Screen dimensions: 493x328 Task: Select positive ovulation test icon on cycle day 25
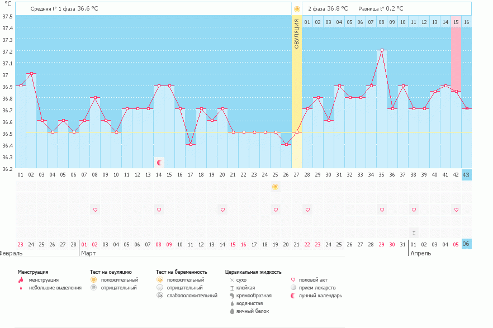coord(275,187)
